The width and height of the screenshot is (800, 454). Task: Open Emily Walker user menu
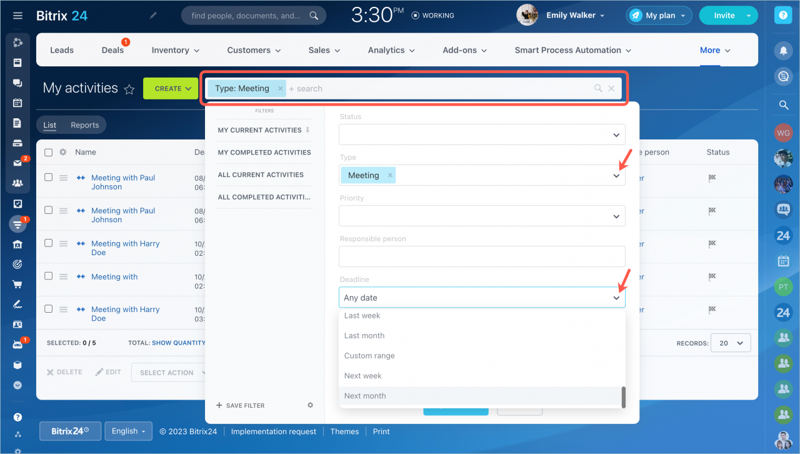(x=575, y=16)
